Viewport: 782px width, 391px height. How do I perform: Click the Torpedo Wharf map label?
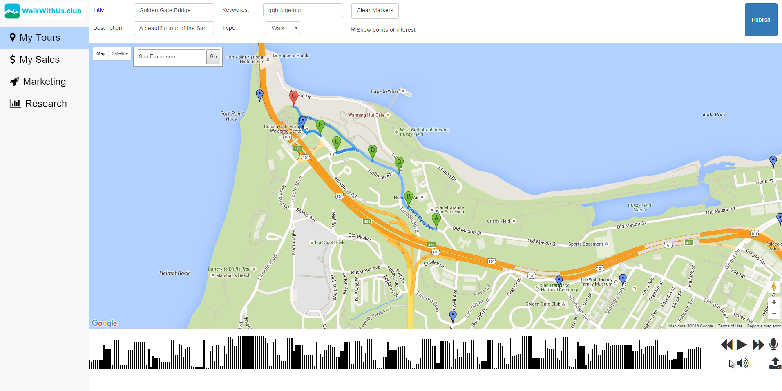[385, 91]
